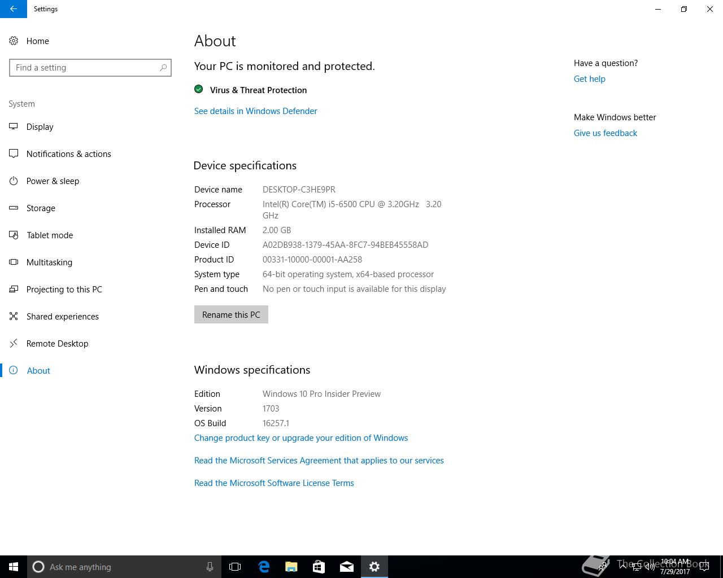The image size is (723, 578).
Task: Click the device name DESKTOP-C3HE9PR
Action: pyautogui.click(x=299, y=190)
